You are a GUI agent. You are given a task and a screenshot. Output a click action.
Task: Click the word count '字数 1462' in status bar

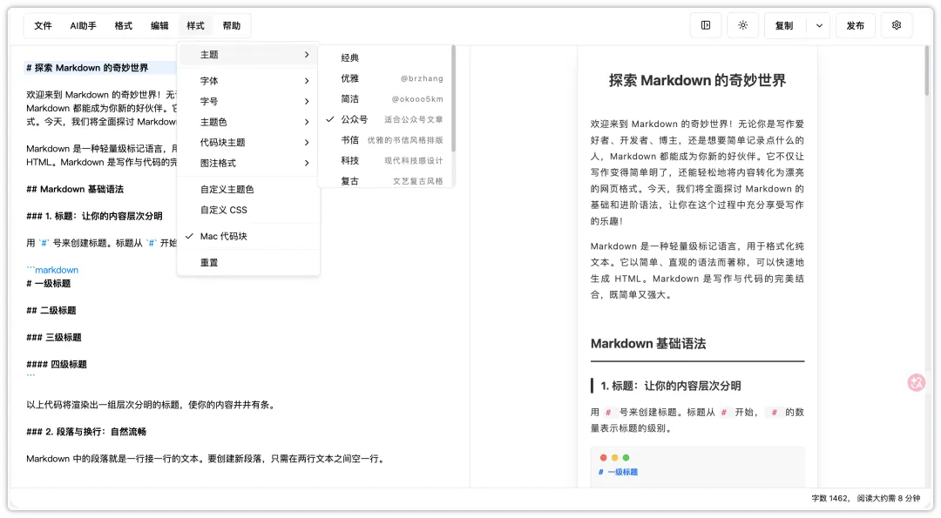click(x=830, y=498)
